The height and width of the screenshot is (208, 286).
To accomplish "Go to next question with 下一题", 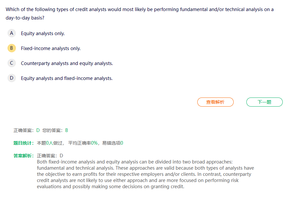I will (x=264, y=102).
